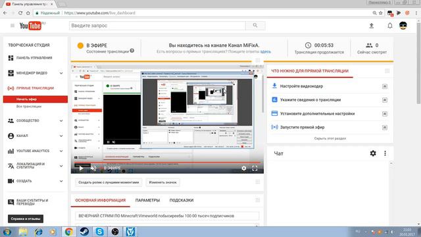Open Windows Start menu

coord(7,232)
